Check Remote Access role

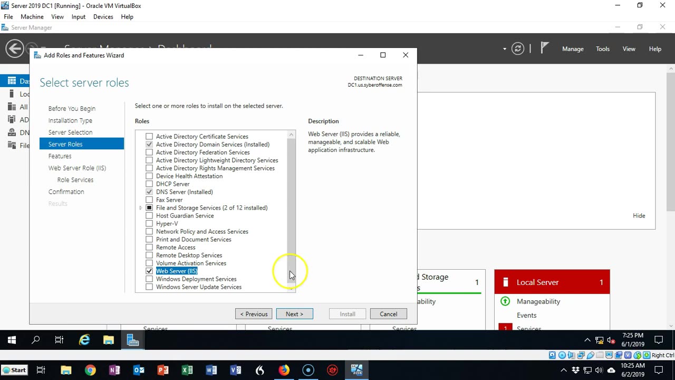click(x=149, y=247)
